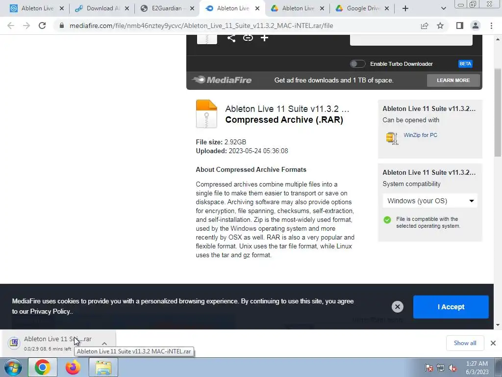This screenshot has height=377, width=502.
Task: Expand the download item options chevron
Action: click(104, 343)
